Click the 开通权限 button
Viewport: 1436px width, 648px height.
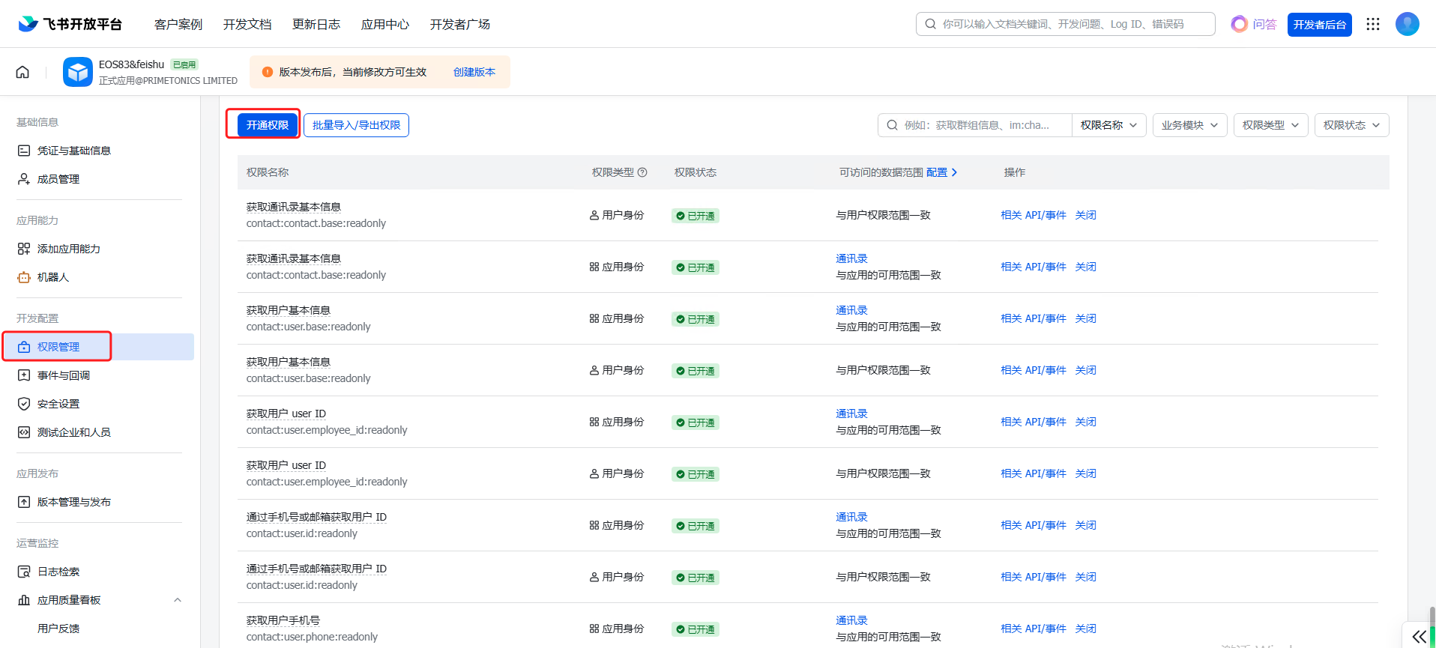(267, 125)
